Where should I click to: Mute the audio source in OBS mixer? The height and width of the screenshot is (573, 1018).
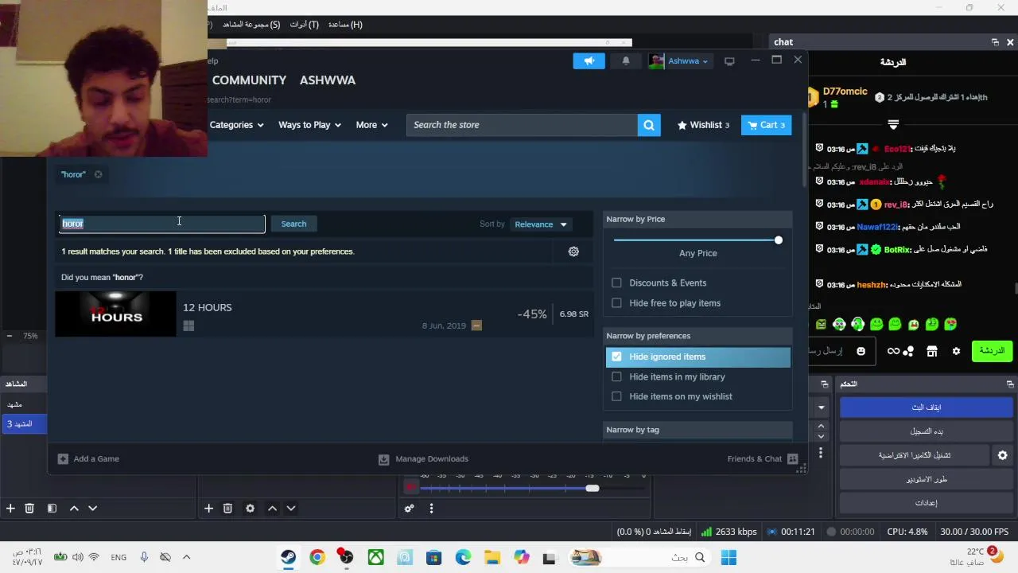tap(411, 488)
